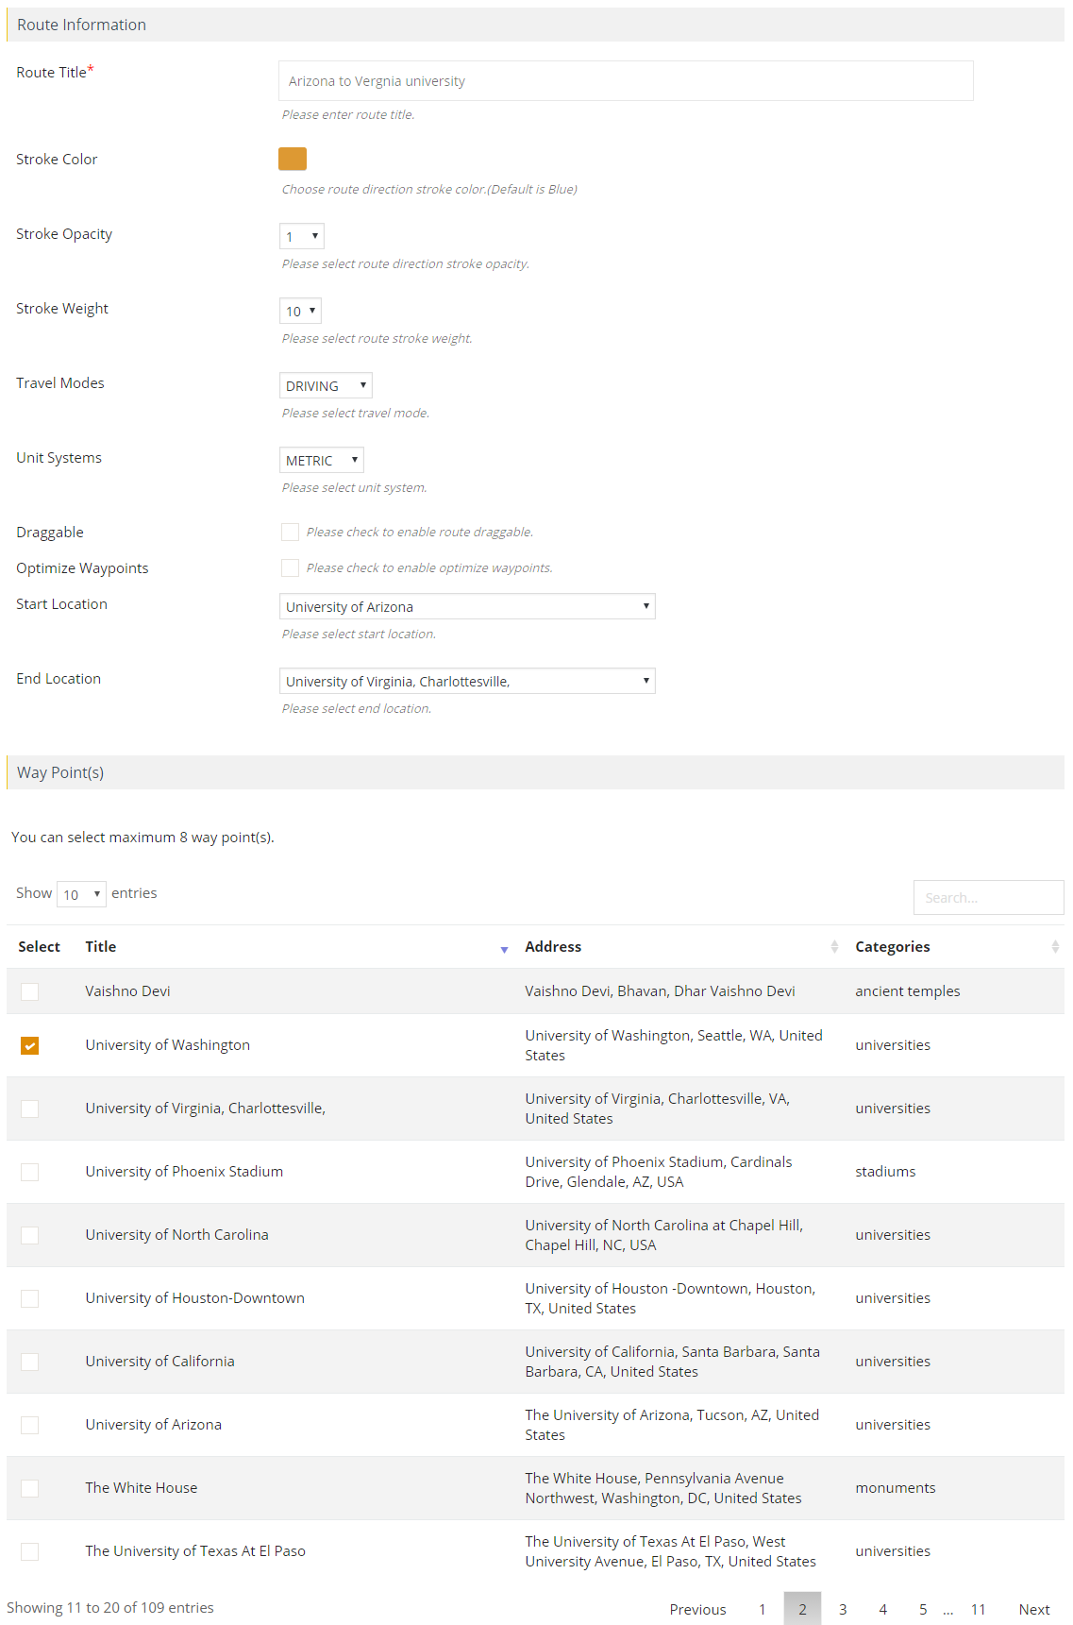The height and width of the screenshot is (1625, 1073).
Task: Enable the Draggable route checkbox
Action: click(291, 533)
